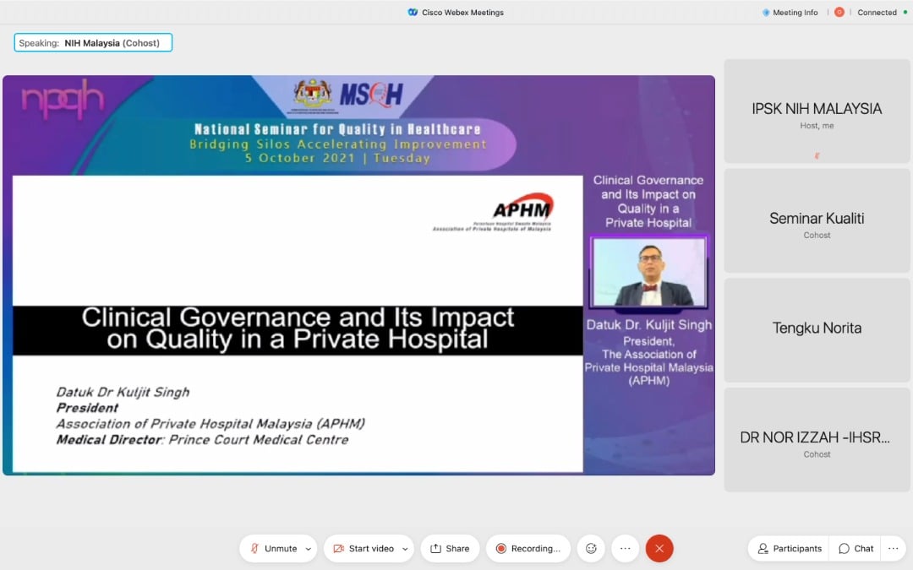Open audio options arrow next to Unmute

pyautogui.click(x=308, y=549)
